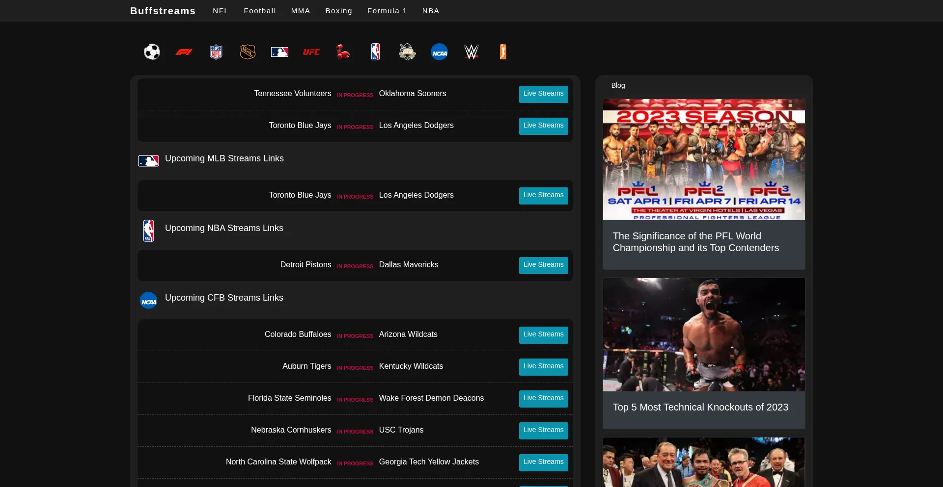Click the North Carolina State Wolfpack team name
This screenshot has width=943, height=487.
coord(278,462)
